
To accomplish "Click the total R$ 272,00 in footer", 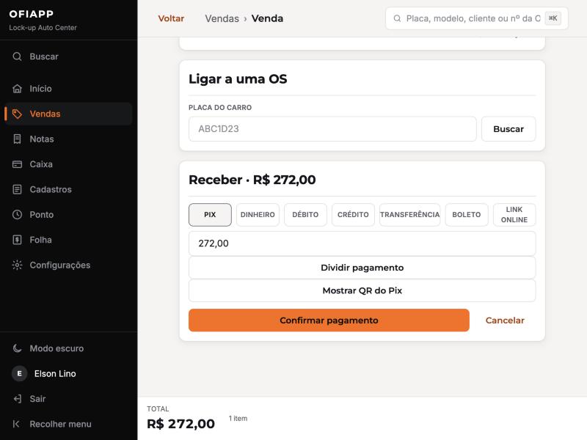I will 181,424.
